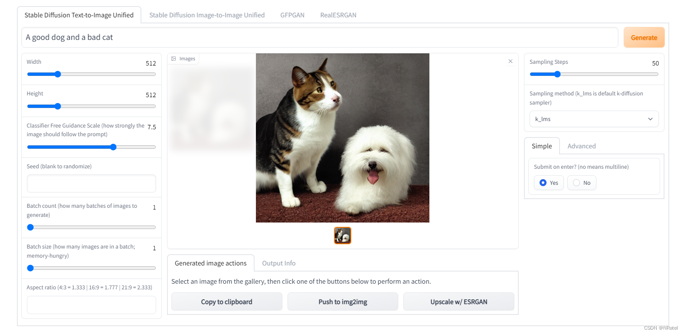
Task: Select the Simple options tab
Action: pyautogui.click(x=542, y=146)
